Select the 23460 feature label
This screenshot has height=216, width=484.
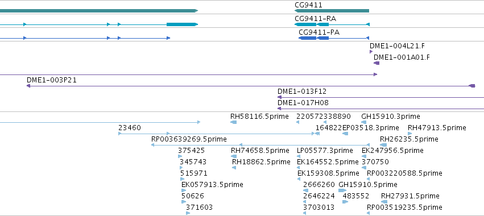tap(130, 128)
